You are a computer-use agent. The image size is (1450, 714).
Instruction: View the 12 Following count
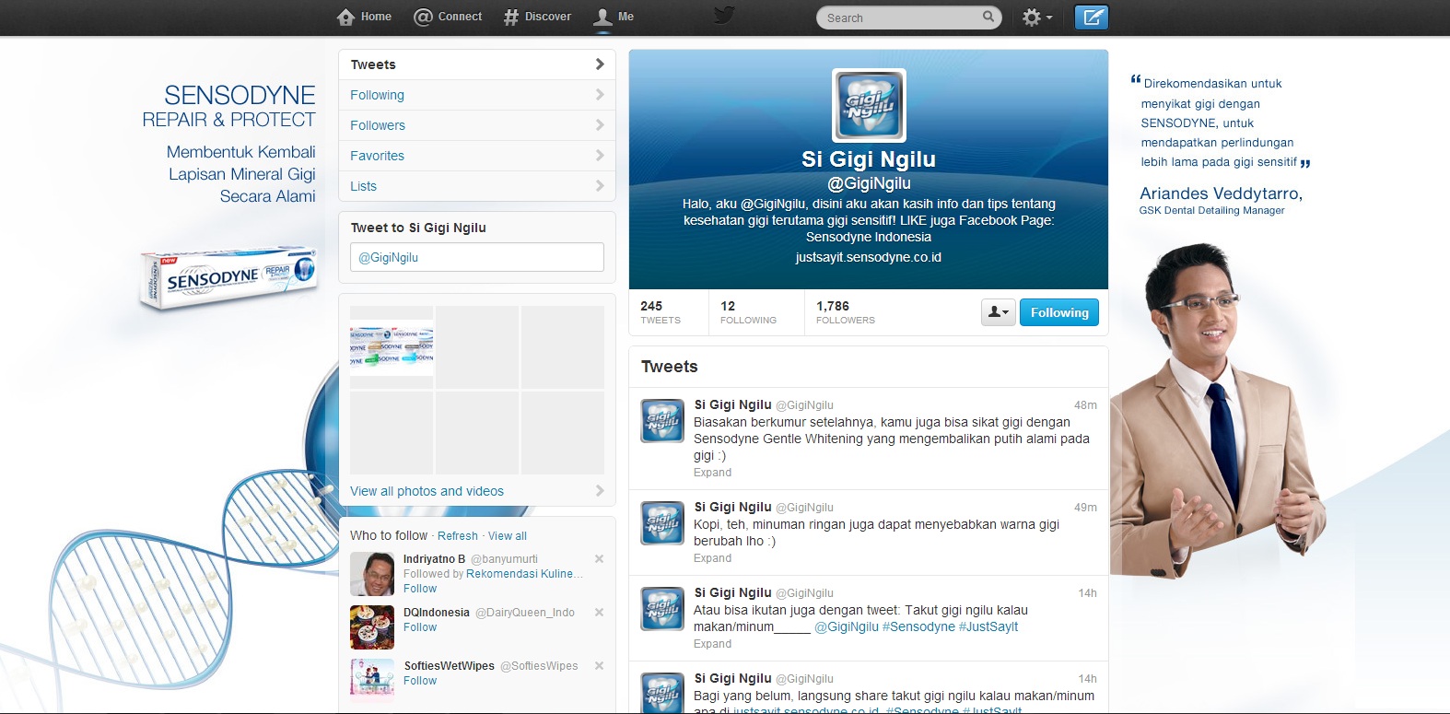pyautogui.click(x=748, y=312)
